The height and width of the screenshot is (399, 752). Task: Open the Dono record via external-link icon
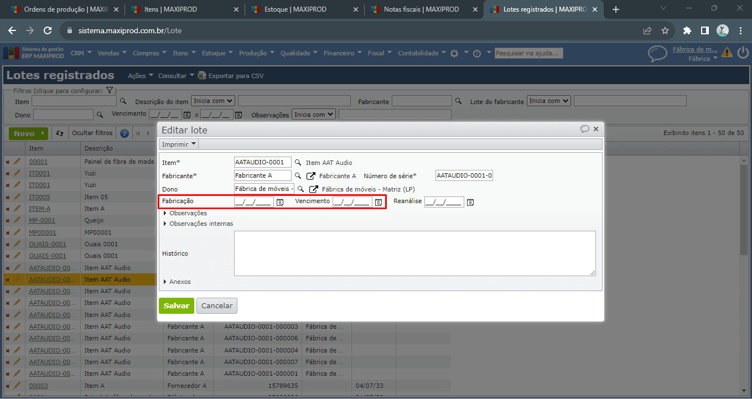314,189
